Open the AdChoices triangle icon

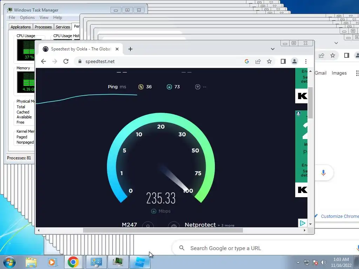[x=302, y=223]
